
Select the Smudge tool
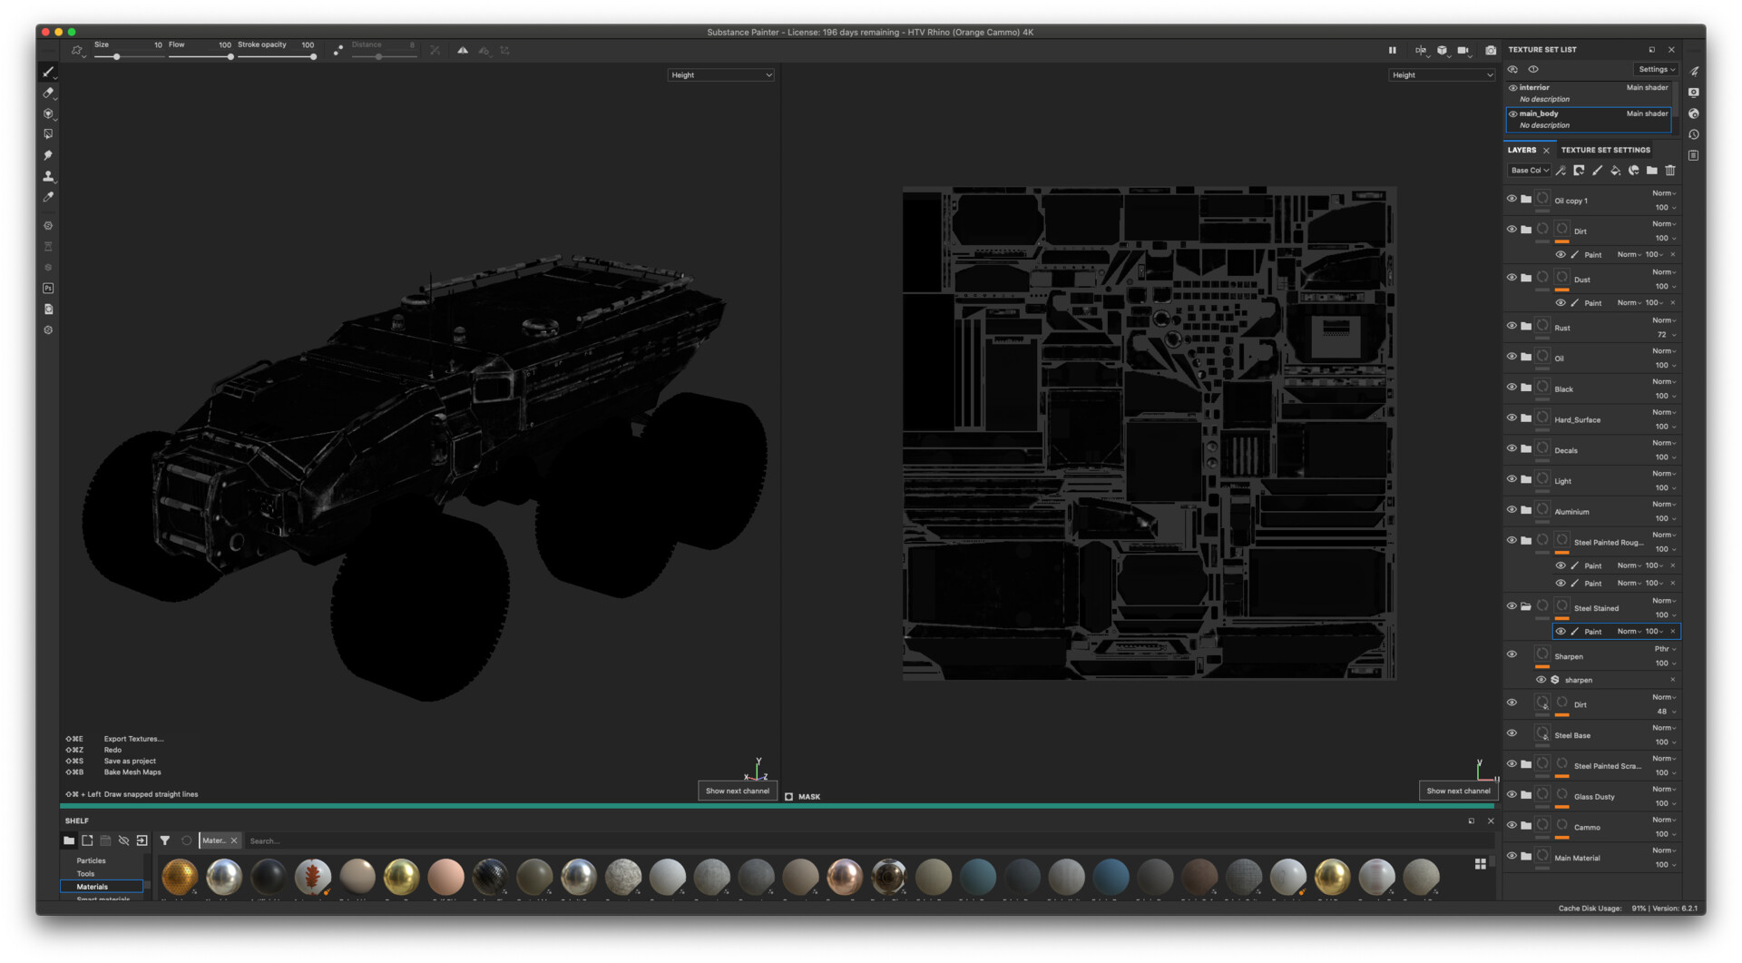click(48, 155)
